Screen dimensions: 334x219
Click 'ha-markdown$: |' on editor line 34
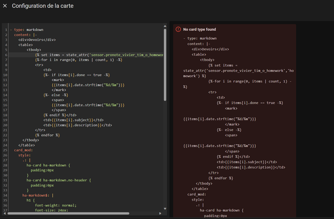coord(38,195)
